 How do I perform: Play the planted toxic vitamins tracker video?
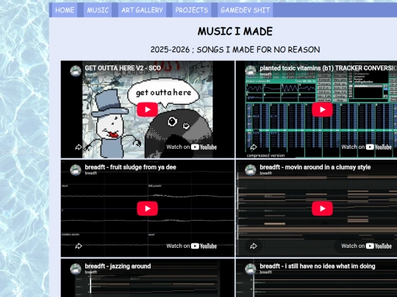click(322, 109)
